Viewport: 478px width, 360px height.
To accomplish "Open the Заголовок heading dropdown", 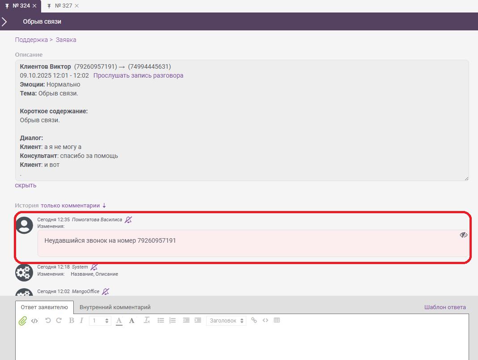I will pyautogui.click(x=226, y=321).
